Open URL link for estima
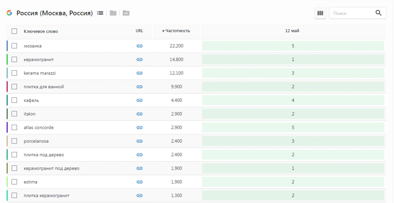The width and height of the screenshot is (394, 203). click(x=139, y=182)
